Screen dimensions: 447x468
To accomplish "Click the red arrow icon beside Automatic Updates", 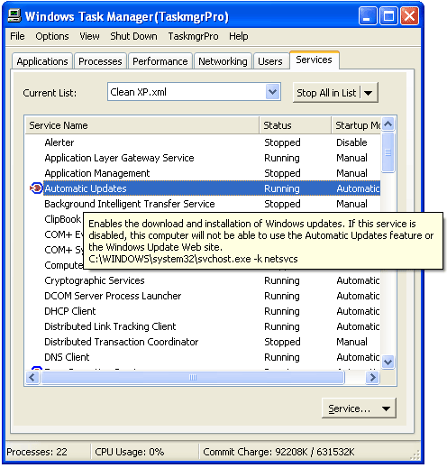I will [x=36, y=188].
